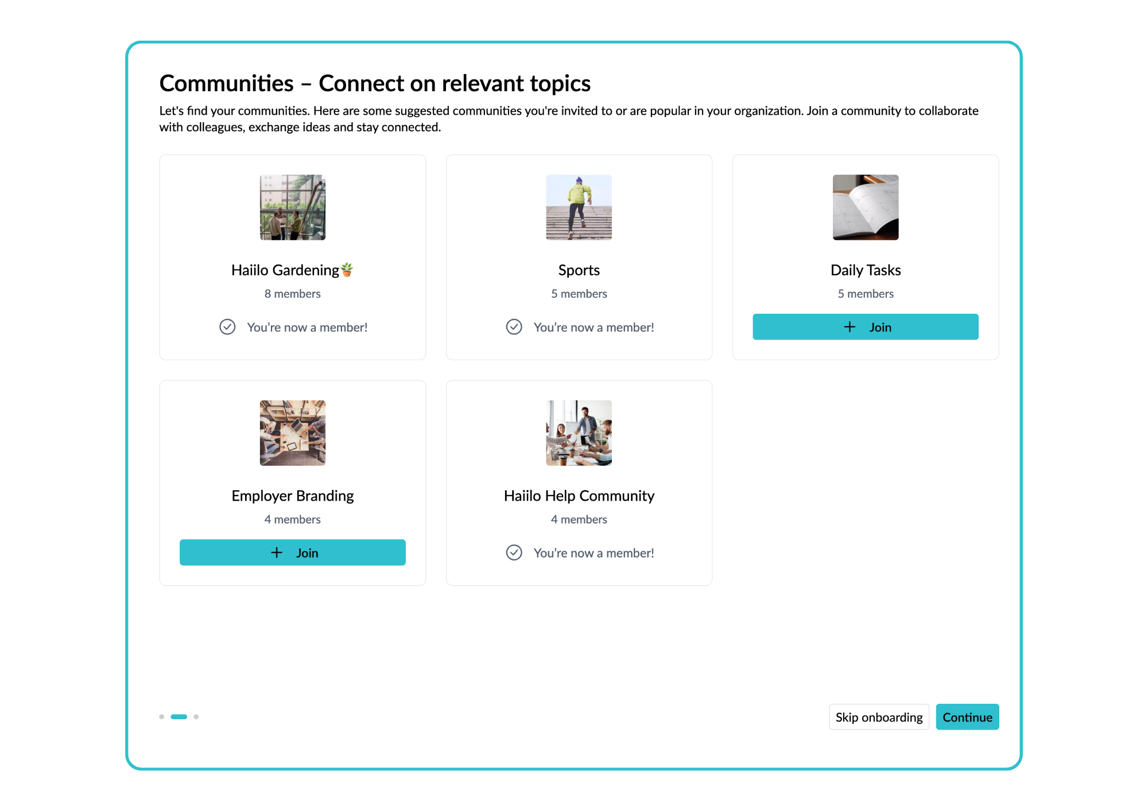Click the Haiilo Help Community title
Screen dimensions: 1148x811
click(579, 496)
